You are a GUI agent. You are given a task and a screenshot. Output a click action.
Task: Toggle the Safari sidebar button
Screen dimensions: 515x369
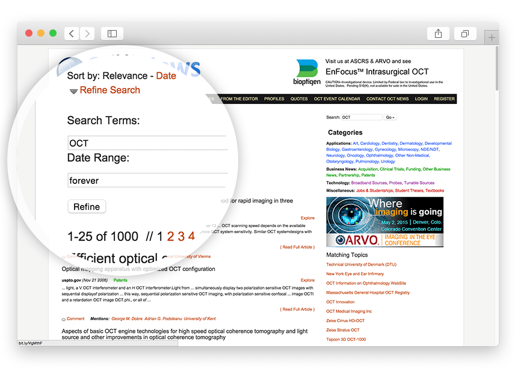click(112, 34)
